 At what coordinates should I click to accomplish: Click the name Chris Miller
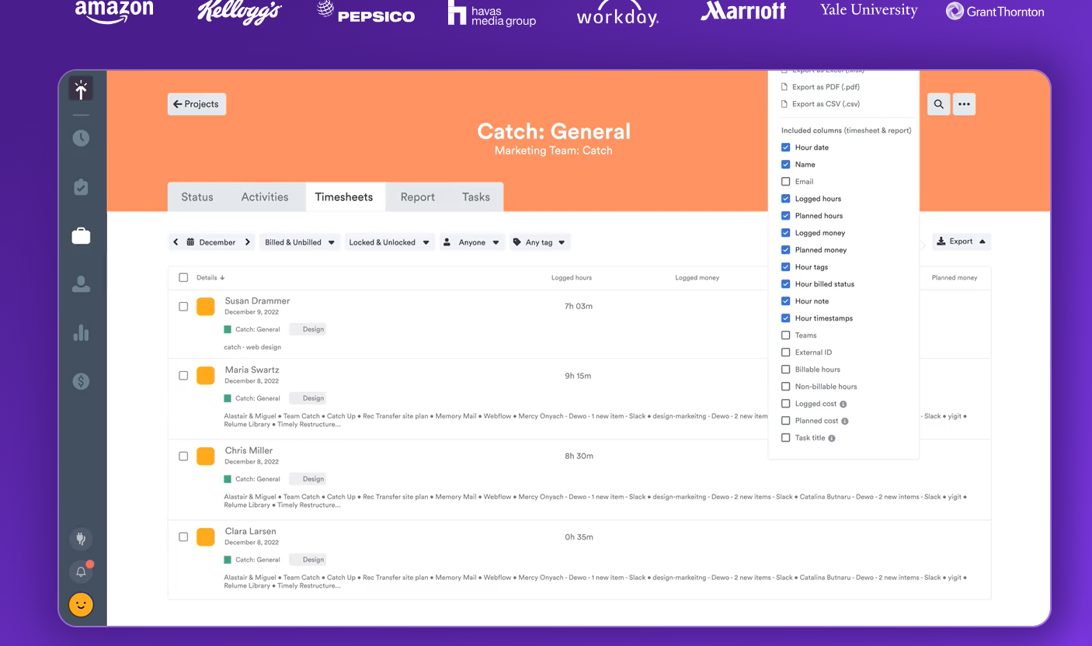(x=249, y=450)
